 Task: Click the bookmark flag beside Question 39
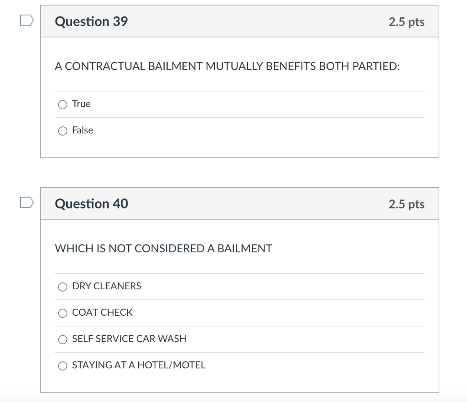pyautogui.click(x=26, y=19)
